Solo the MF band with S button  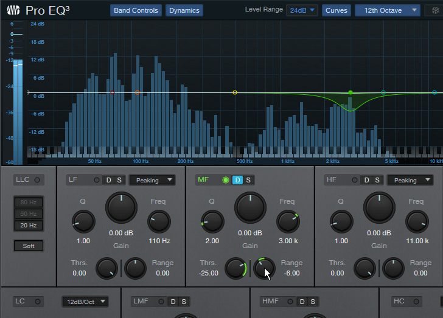coord(248,180)
